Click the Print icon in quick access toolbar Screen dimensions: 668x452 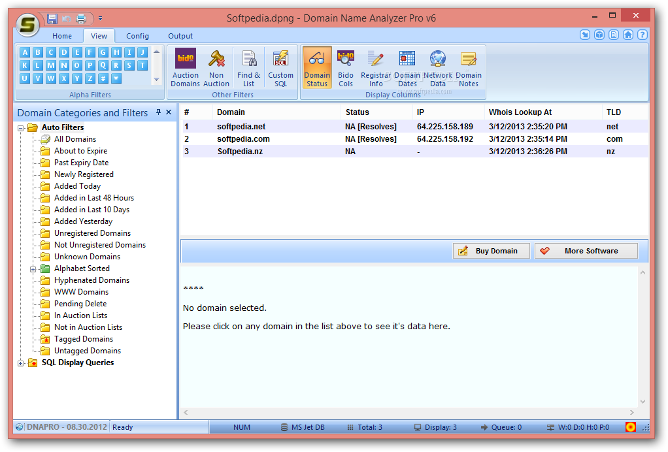tap(81, 18)
